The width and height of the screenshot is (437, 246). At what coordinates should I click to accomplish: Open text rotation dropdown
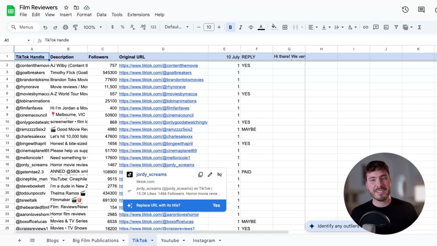click(352, 27)
